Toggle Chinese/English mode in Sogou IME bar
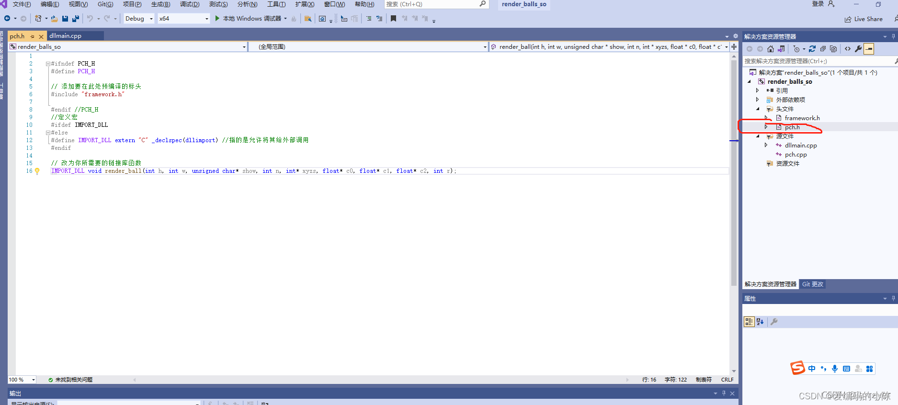 pos(812,369)
